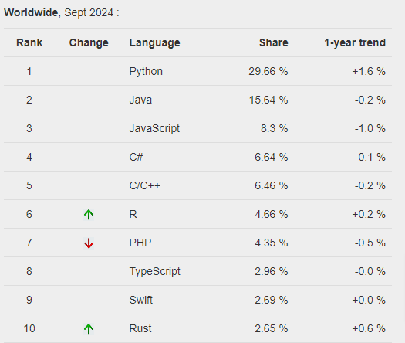This screenshot has height=343, width=405.
Task: Click the C# language name
Action: 136,157
